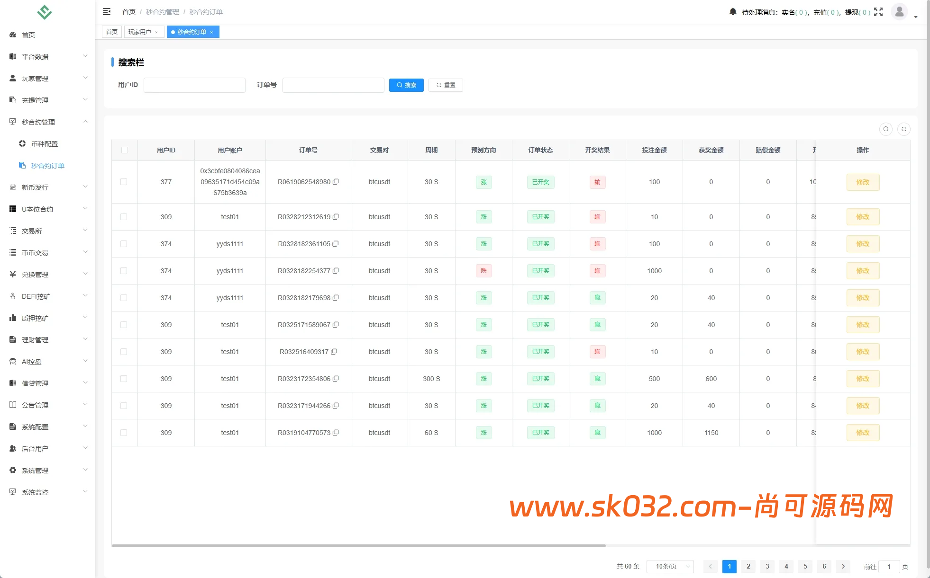Click the notification bell icon
The height and width of the screenshot is (578, 930).
[x=733, y=12]
